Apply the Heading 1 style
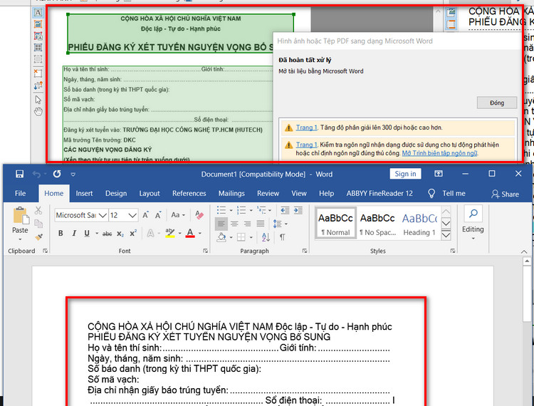 [x=419, y=224]
